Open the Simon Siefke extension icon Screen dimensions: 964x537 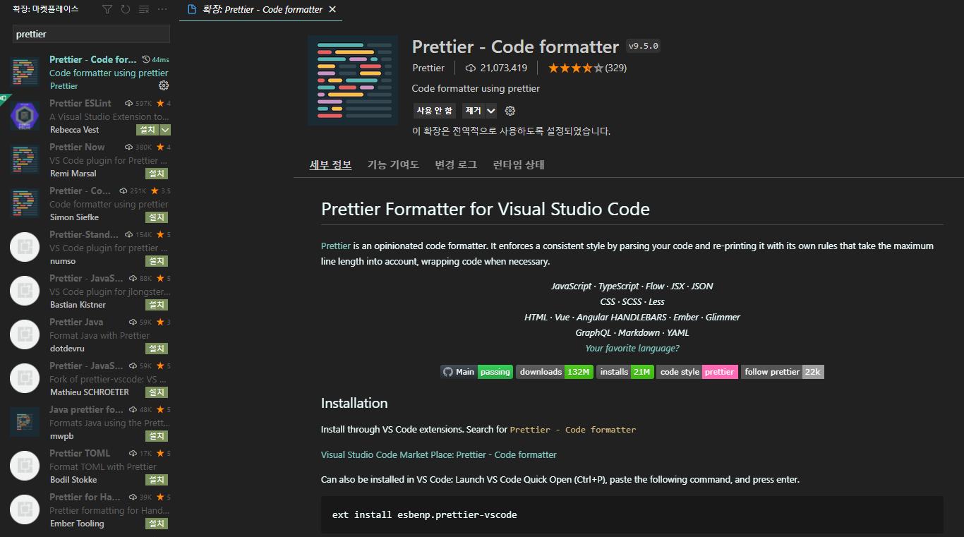25,203
